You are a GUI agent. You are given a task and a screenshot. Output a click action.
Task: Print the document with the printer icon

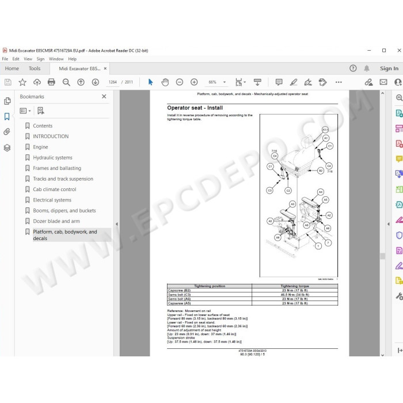[x=51, y=82]
